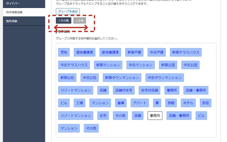Select the 倉庫 property type tag
The width and height of the screenshot is (227, 142).
[x=120, y=103]
